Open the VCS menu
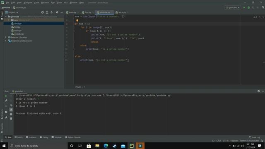265x149 pixels. coord(66,2)
